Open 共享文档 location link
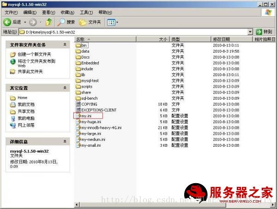Viewport: 277px width, 209px height. pos(26,111)
